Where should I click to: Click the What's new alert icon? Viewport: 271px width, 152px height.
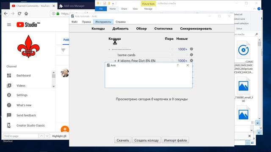9,105
